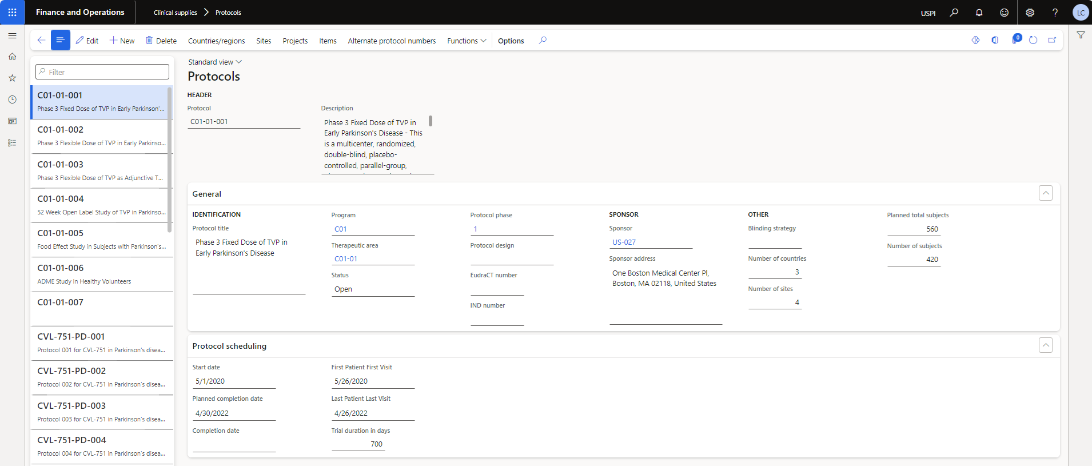Open the app launcher waffle menu
Viewport: 1092px width, 466px height.
[12, 12]
